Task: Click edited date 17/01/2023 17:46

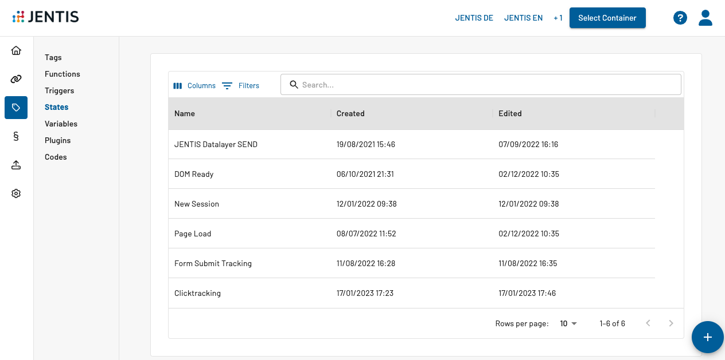Action: point(527,293)
